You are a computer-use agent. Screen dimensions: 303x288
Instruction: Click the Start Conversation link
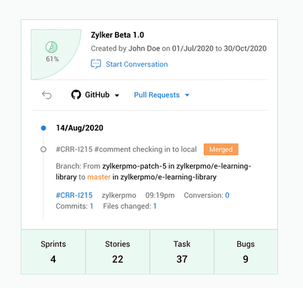(136, 64)
